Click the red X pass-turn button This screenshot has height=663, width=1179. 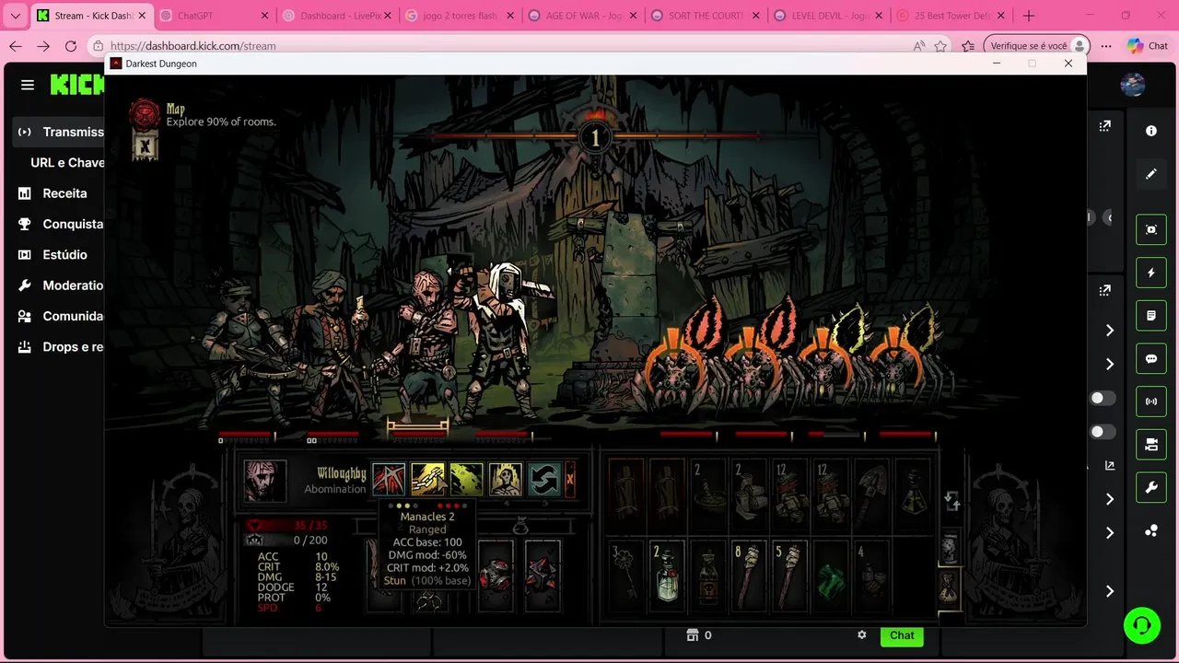point(570,480)
